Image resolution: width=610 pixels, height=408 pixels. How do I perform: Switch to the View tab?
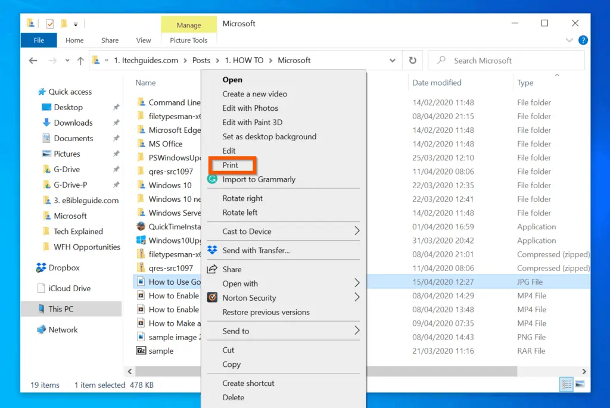pyautogui.click(x=143, y=40)
